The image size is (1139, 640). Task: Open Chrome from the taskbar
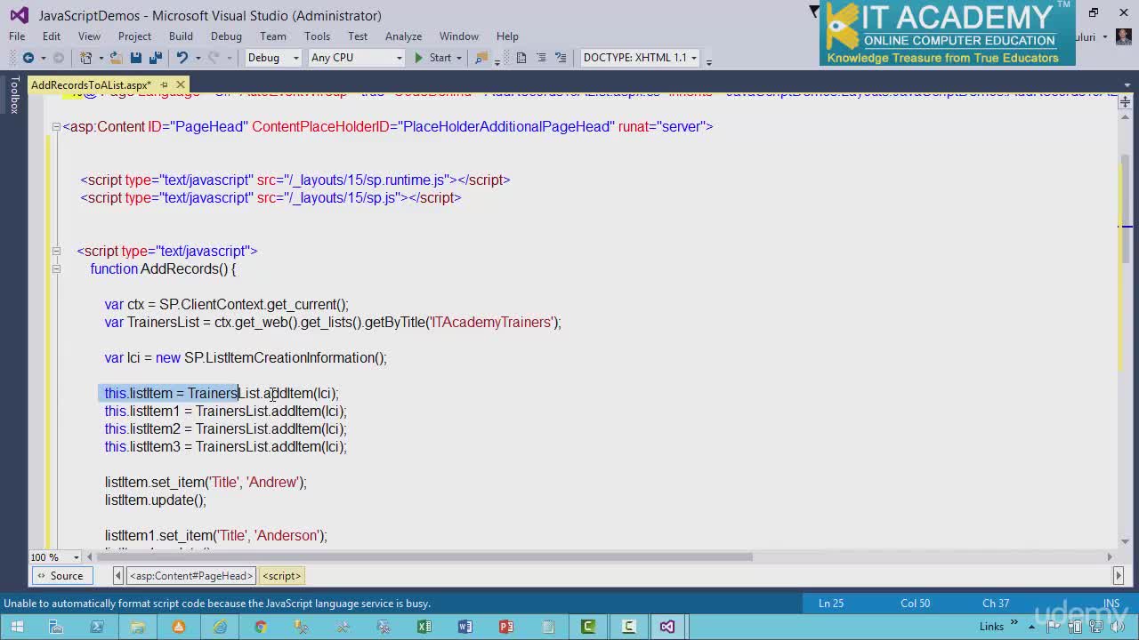tap(261, 627)
